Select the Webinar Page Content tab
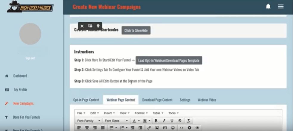 121,100
